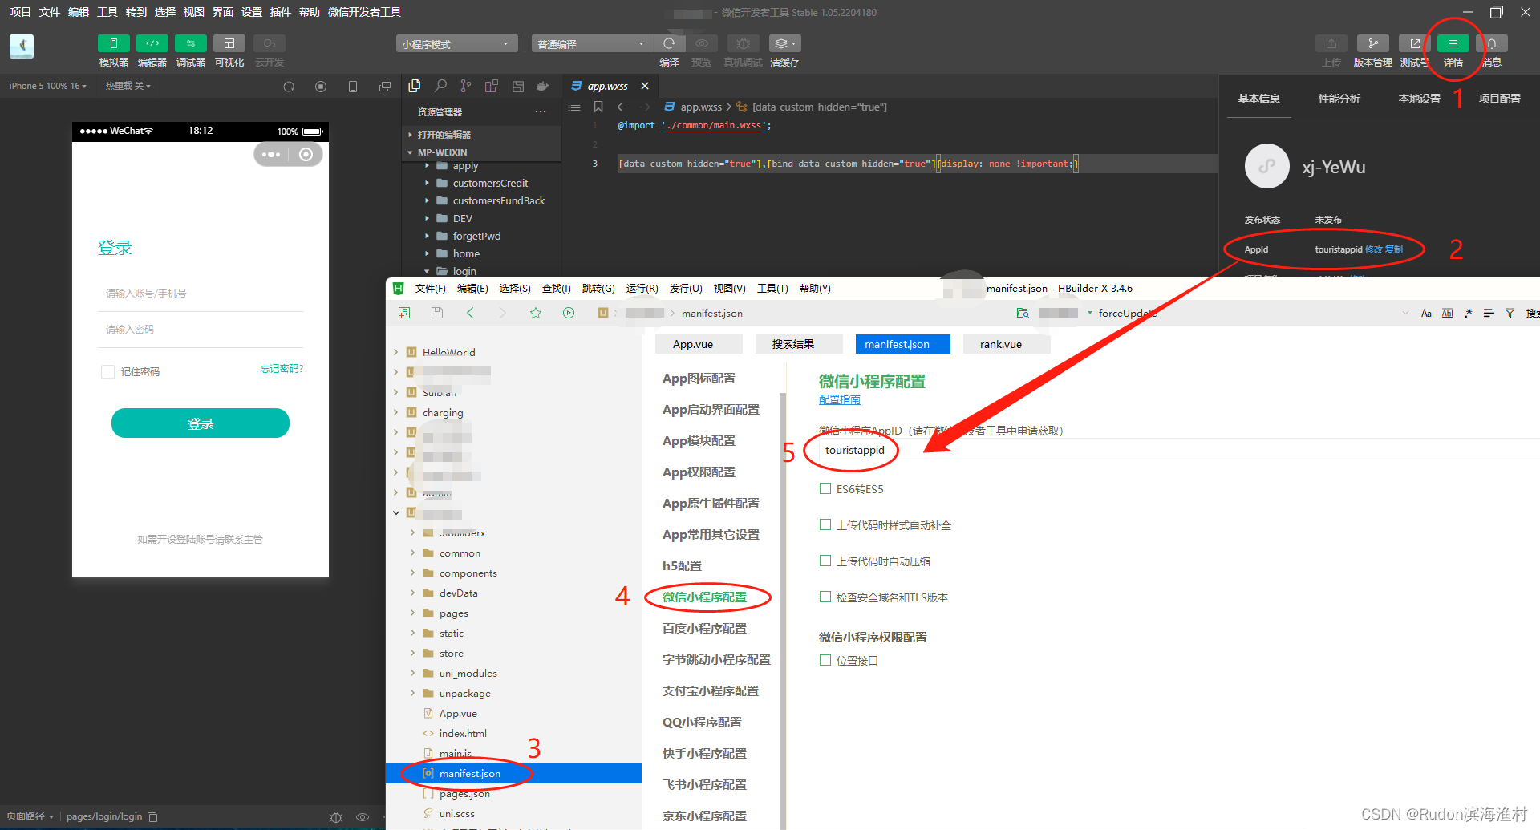
Task: Click the 忘记密码? link
Action: tap(282, 369)
